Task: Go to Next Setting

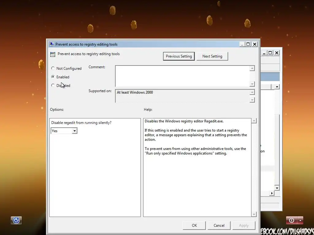Action: tap(212, 56)
